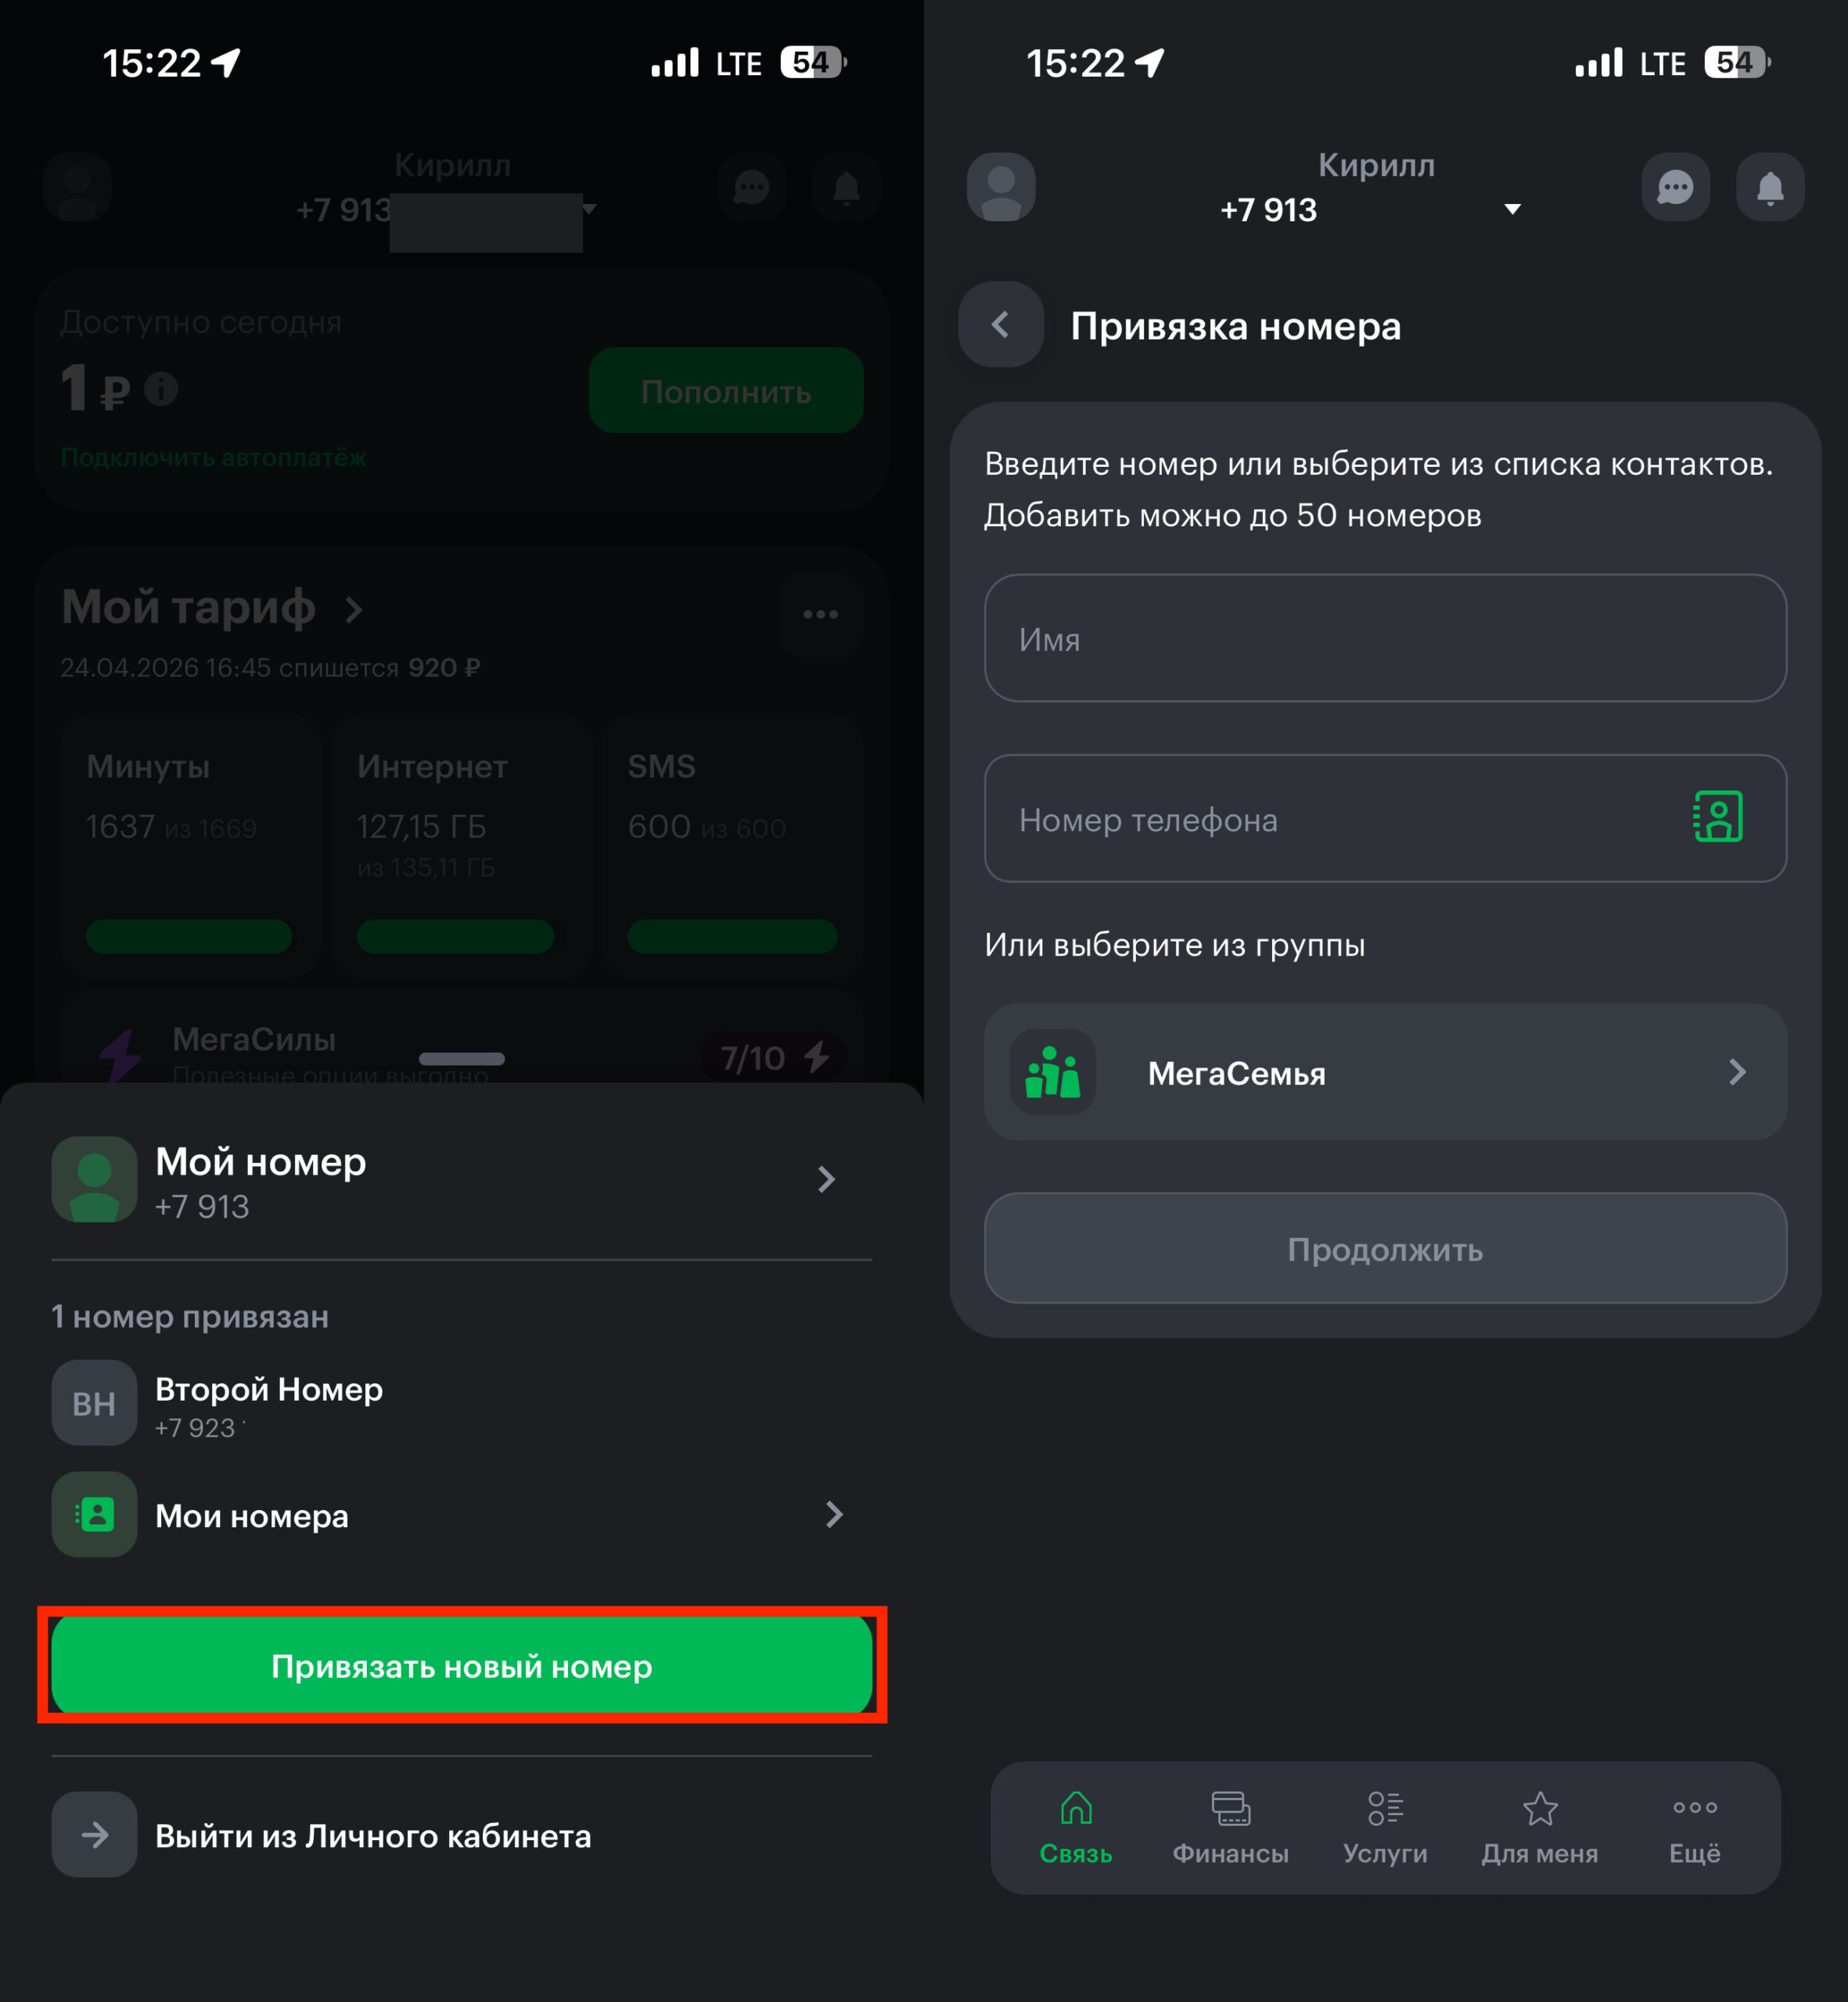
Task: Tap the bottom sheet drag handle
Action: [x=462, y=1058]
